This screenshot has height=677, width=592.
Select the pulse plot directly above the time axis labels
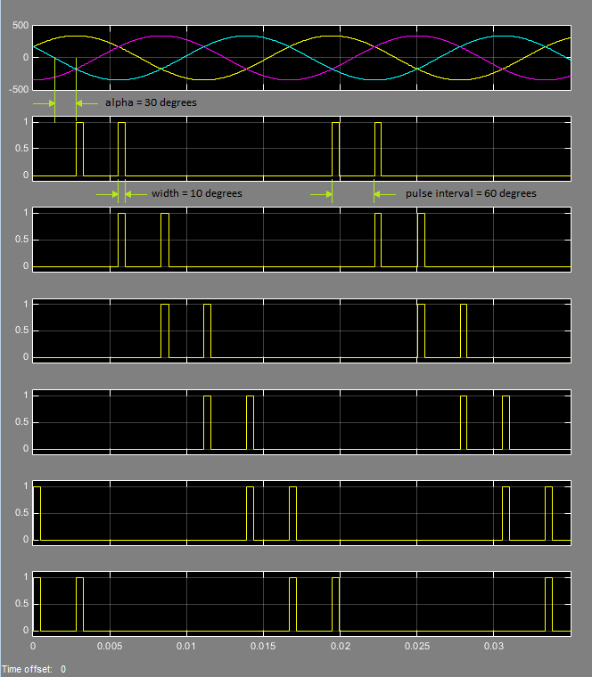click(x=301, y=604)
